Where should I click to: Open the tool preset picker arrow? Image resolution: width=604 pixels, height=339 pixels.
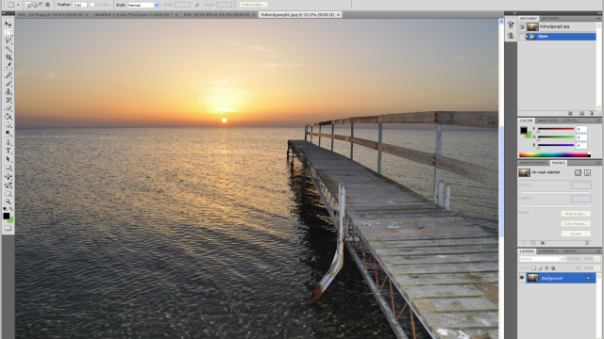[x=18, y=5]
